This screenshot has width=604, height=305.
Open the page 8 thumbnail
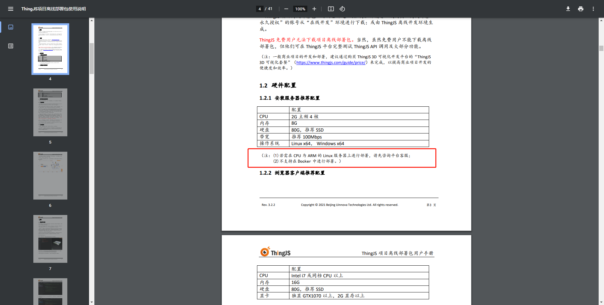50,291
